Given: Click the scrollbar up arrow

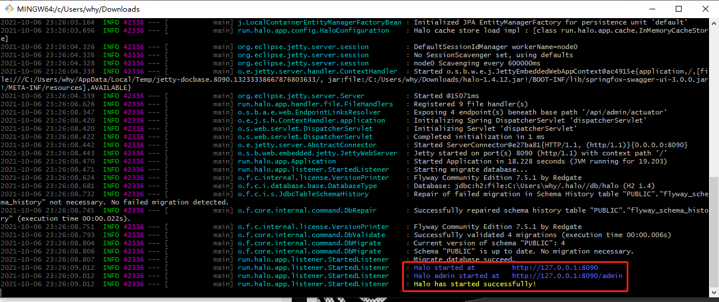Looking at the screenshot, I should tap(714, 23).
